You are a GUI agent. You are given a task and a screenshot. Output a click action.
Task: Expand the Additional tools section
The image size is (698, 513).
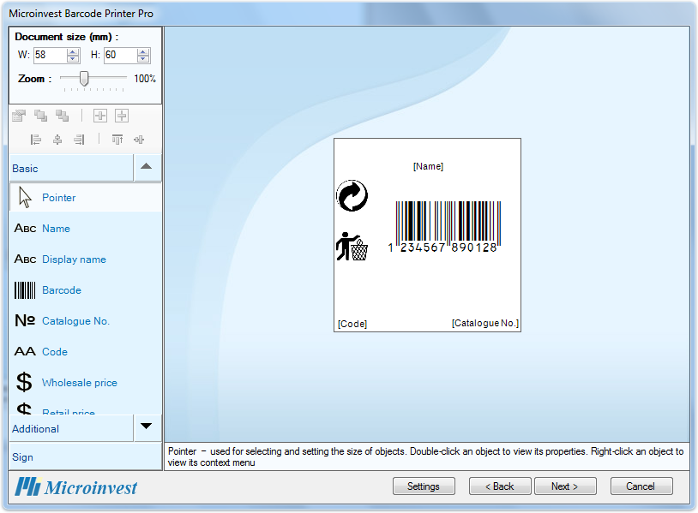coord(147,427)
